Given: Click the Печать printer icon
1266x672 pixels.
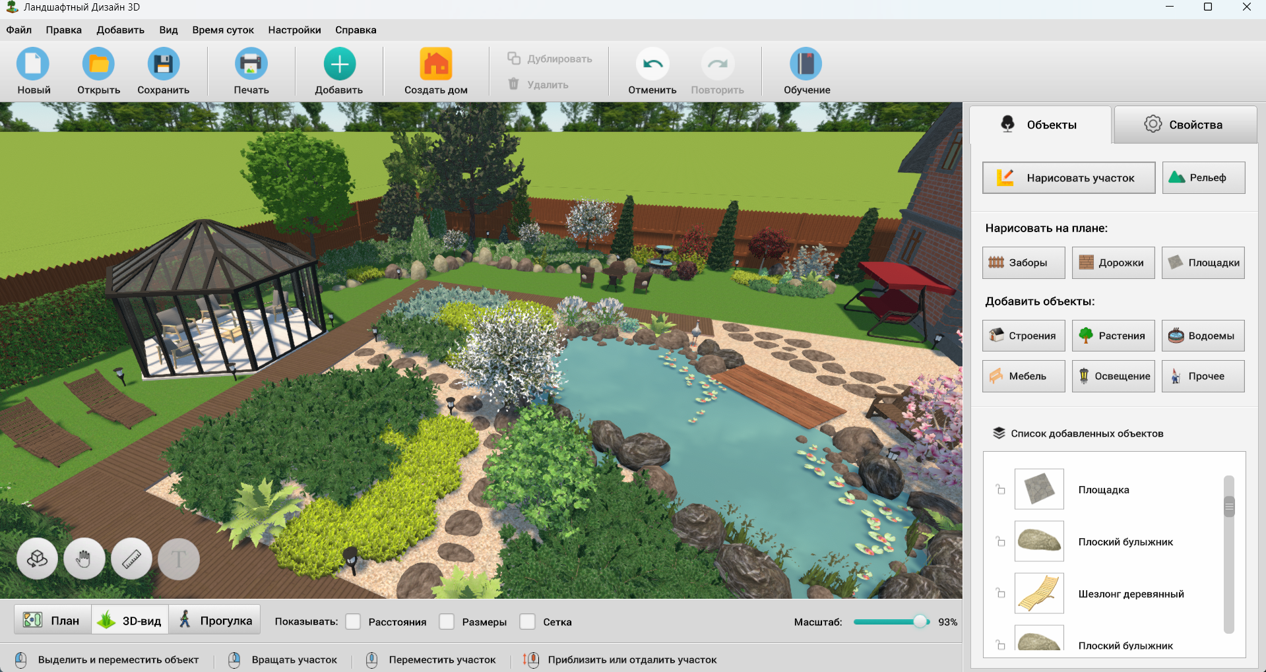Looking at the screenshot, I should 251,65.
